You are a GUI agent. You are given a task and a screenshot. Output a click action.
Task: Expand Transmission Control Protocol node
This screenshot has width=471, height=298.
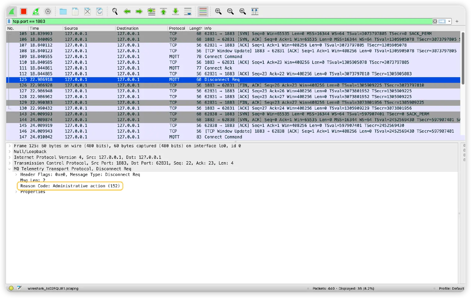[10, 163]
